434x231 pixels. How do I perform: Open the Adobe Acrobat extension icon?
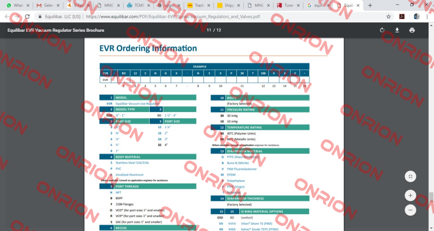[x=402, y=17]
